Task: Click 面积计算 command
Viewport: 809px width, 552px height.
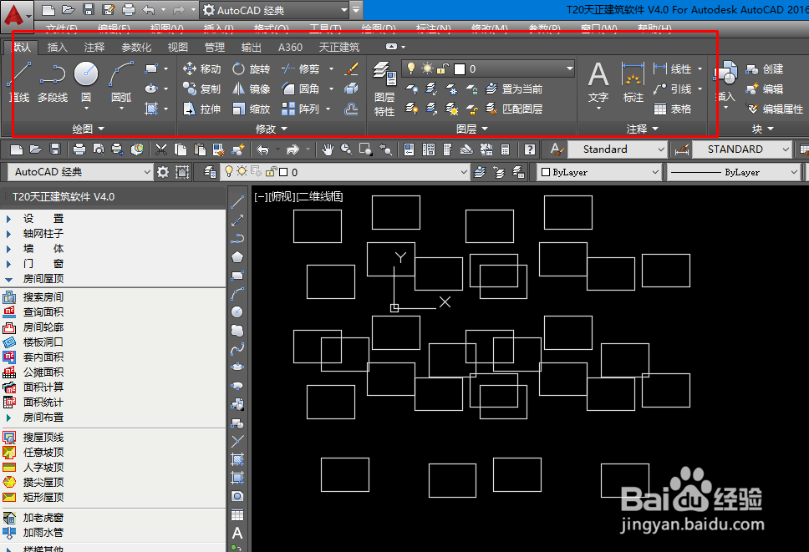Action: click(34, 387)
